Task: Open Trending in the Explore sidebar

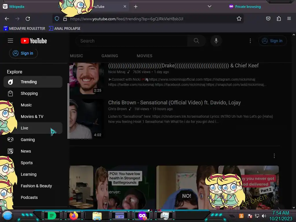Action: (33, 82)
